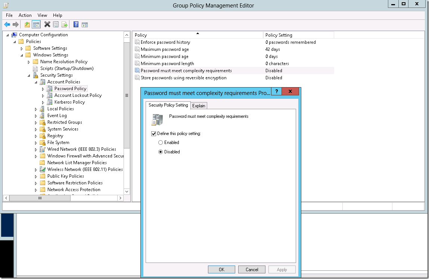Click the Security Settings lock folder icon

(x=35, y=75)
